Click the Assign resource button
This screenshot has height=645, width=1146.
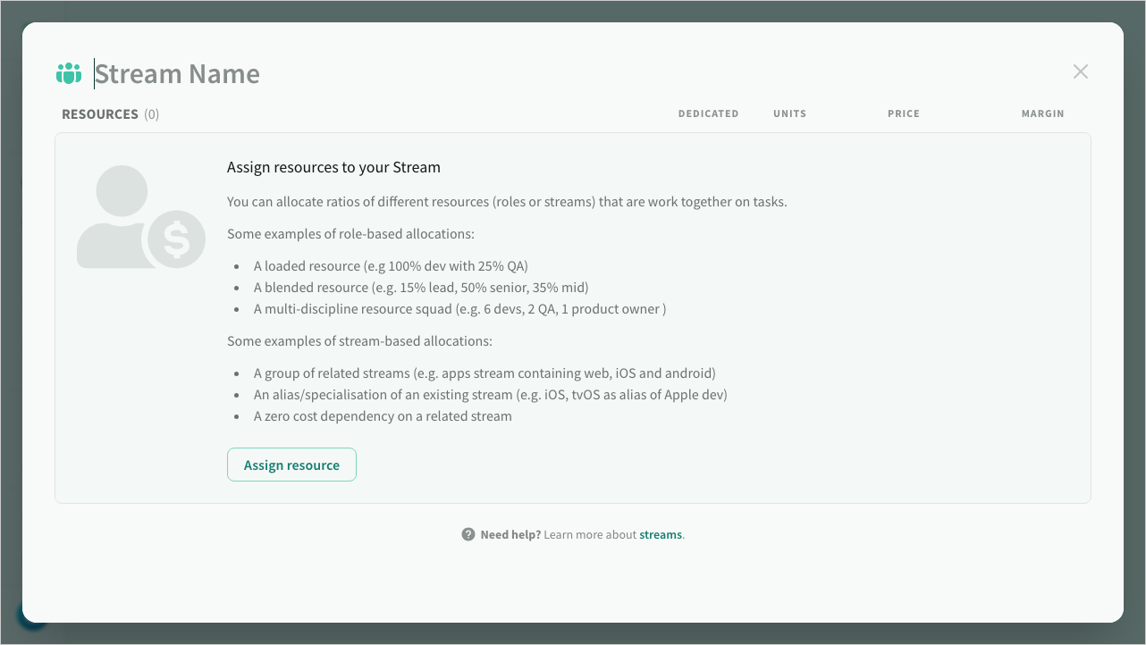click(x=291, y=465)
